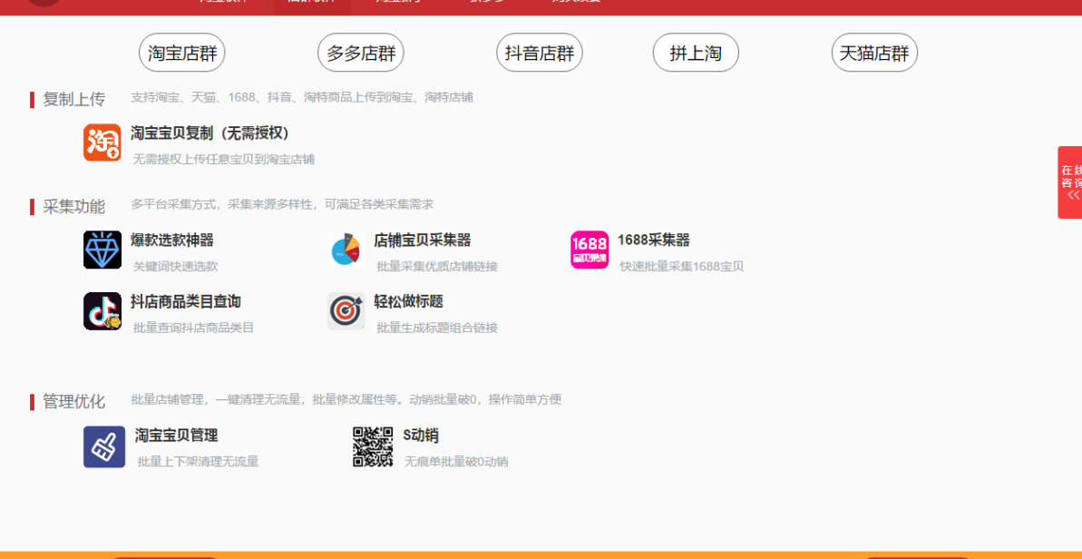Viewport: 1082px width, 559px height.
Task: Click description 批量查询抖店商品类目
Action: click(x=193, y=328)
